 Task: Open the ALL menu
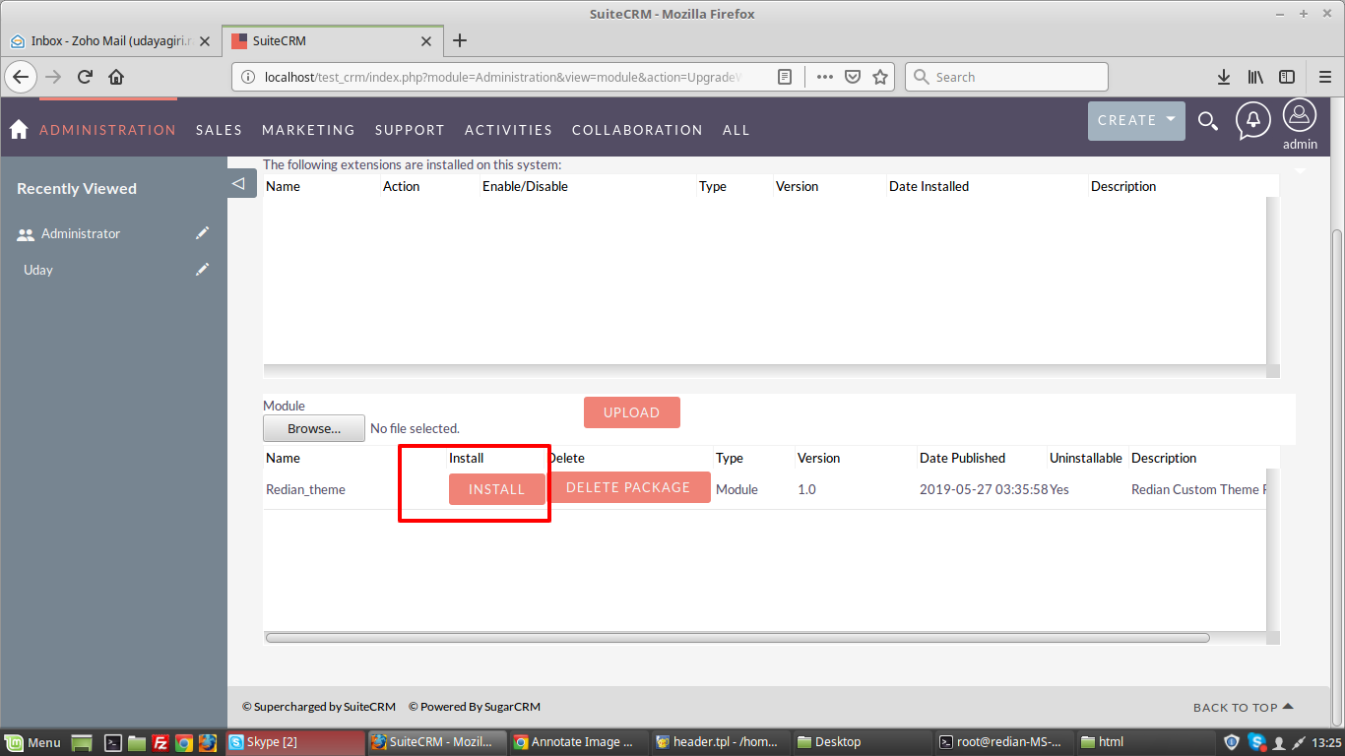click(736, 130)
